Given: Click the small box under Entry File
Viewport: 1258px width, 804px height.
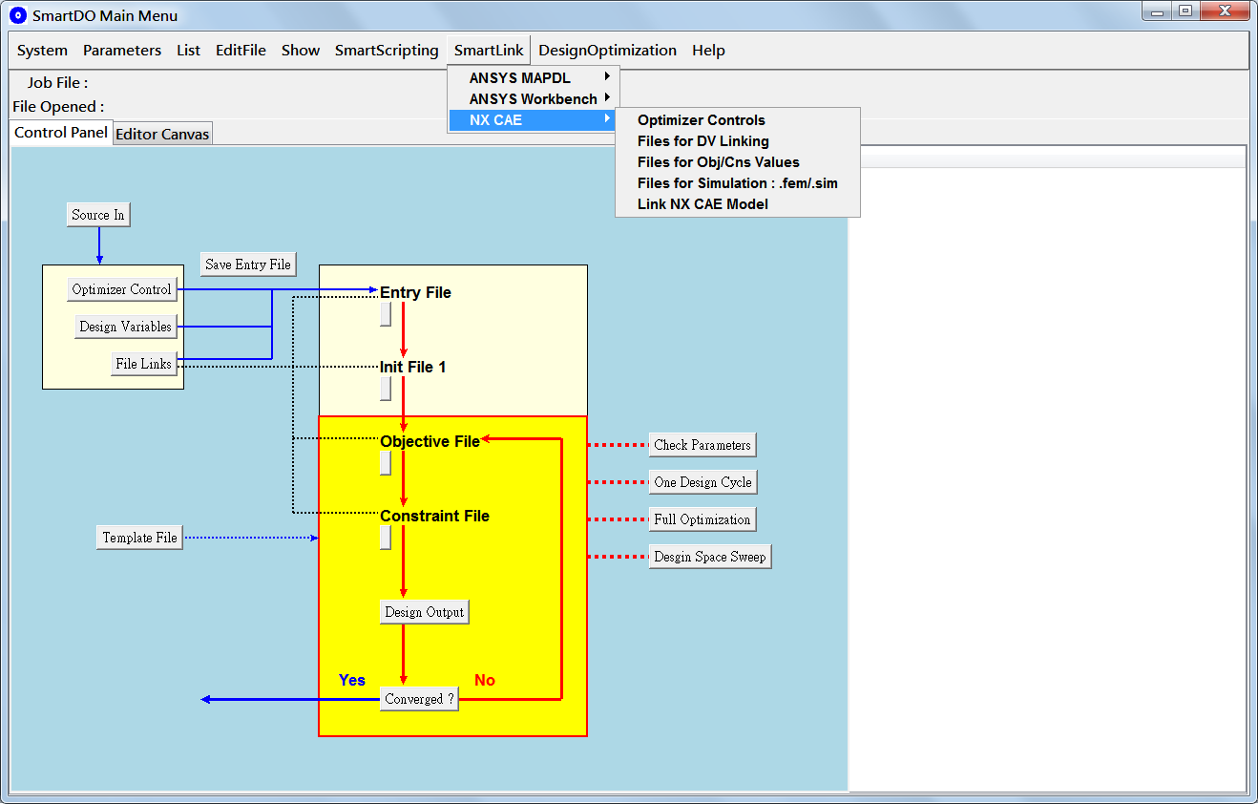Looking at the screenshot, I should coord(386,314).
